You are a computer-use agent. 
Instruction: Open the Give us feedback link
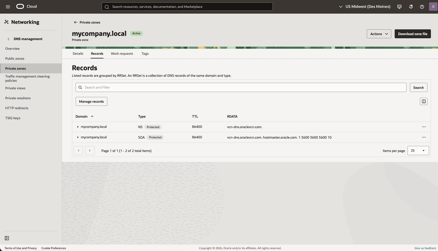click(425, 248)
